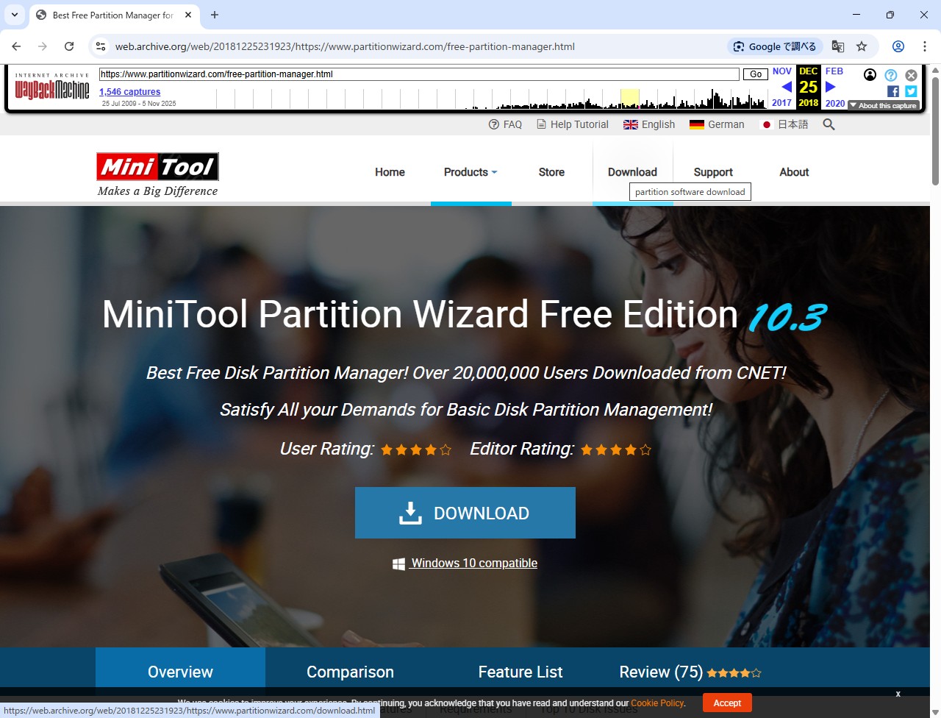Click the Wayback Machine logo

click(52, 90)
